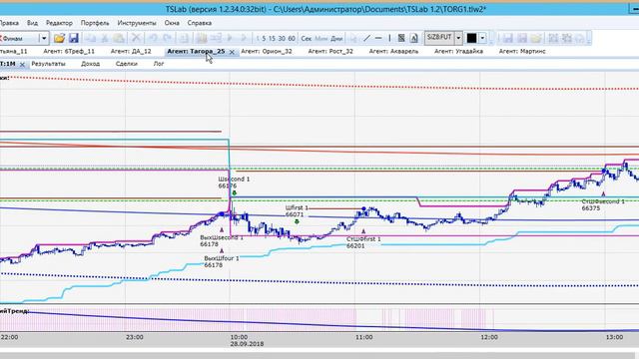The width and height of the screenshot is (639, 359).
Task: Click the hatched pattern tool icon
Action: 401,38
